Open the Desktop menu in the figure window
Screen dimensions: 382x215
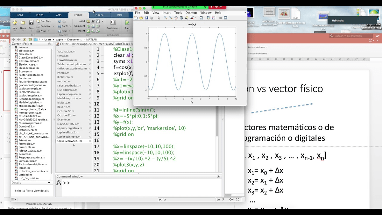191,13
